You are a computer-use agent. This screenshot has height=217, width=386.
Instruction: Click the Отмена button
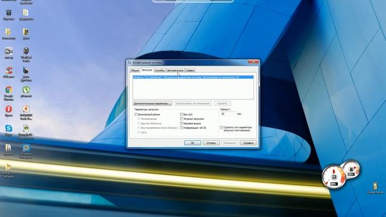(x=211, y=143)
